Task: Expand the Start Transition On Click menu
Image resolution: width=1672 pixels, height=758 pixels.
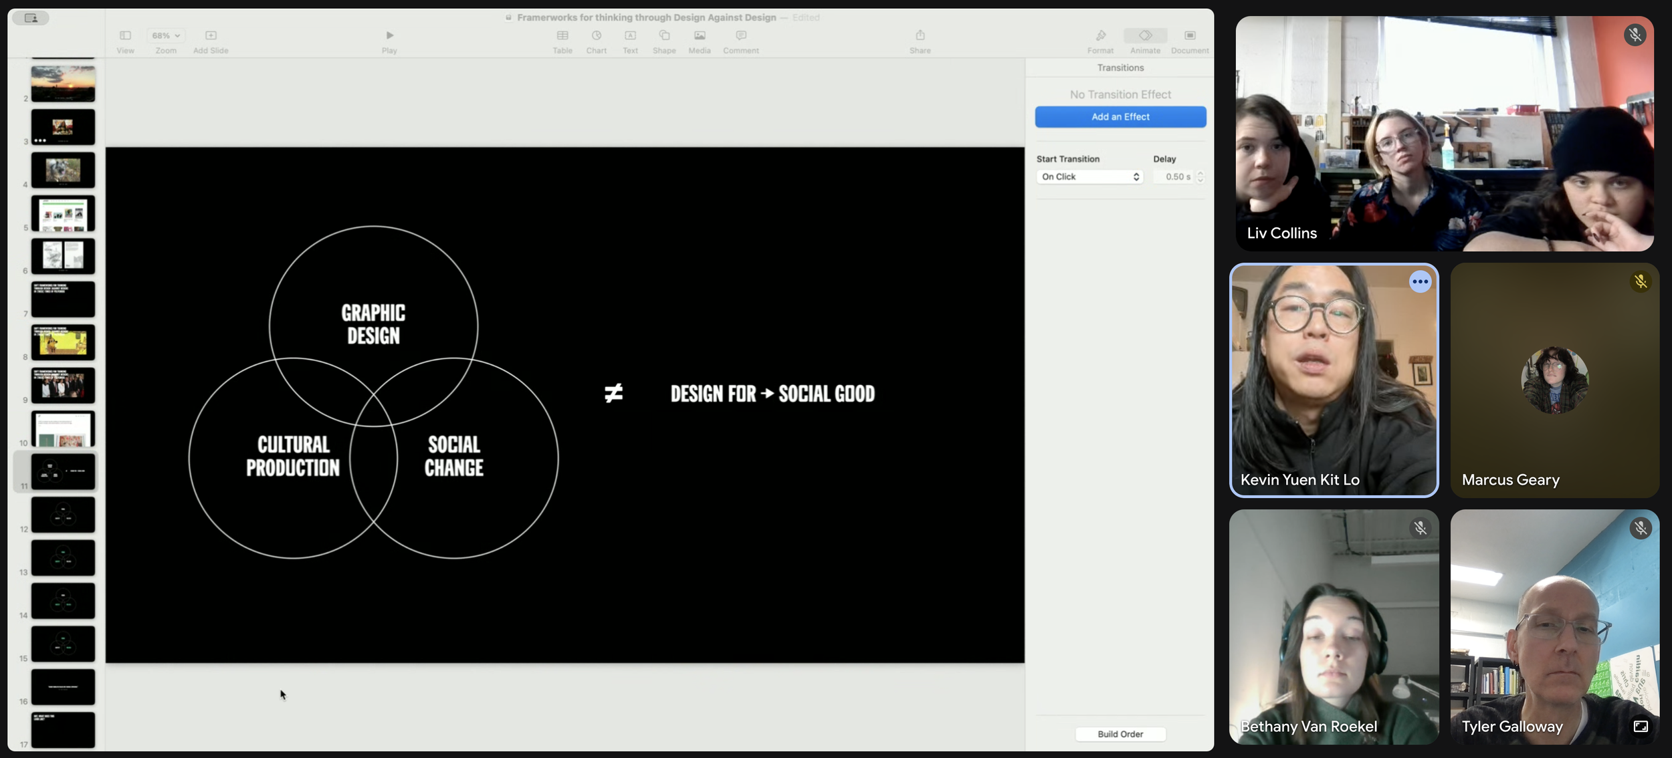Action: [1089, 177]
